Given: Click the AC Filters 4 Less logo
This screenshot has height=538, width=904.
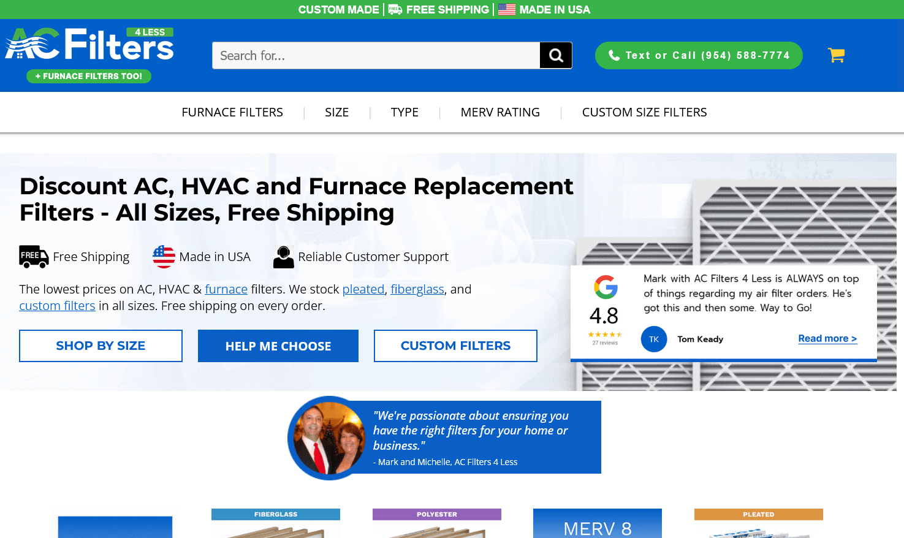Looking at the screenshot, I should click(x=89, y=44).
